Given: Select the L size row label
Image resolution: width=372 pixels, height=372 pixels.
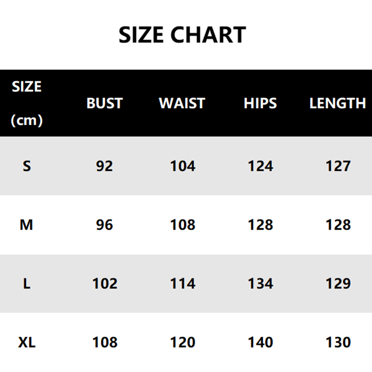Looking at the screenshot, I should coord(27,284).
